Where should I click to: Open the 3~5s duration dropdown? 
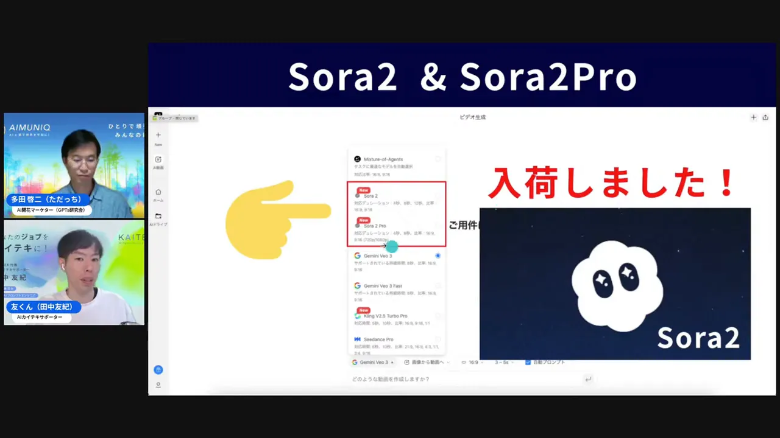pos(504,363)
